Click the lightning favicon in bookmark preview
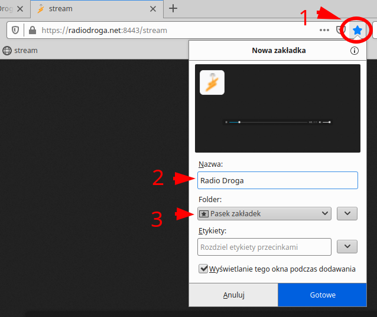The image size is (377, 317). point(212,82)
